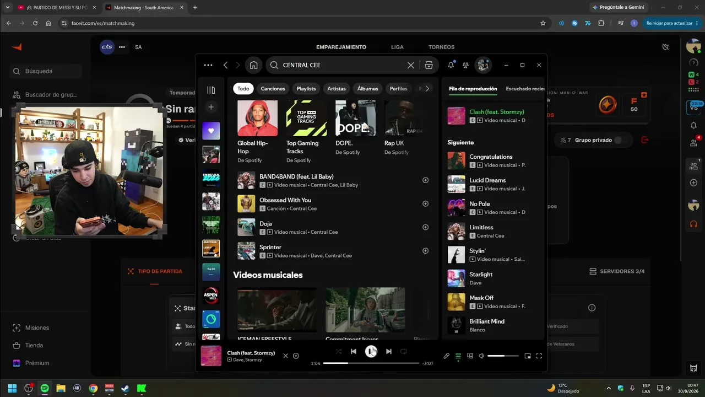
Task: Open the LIGA tab on FACEIT
Action: click(397, 47)
